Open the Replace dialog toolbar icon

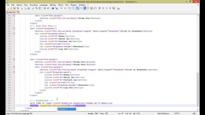click(56, 8)
